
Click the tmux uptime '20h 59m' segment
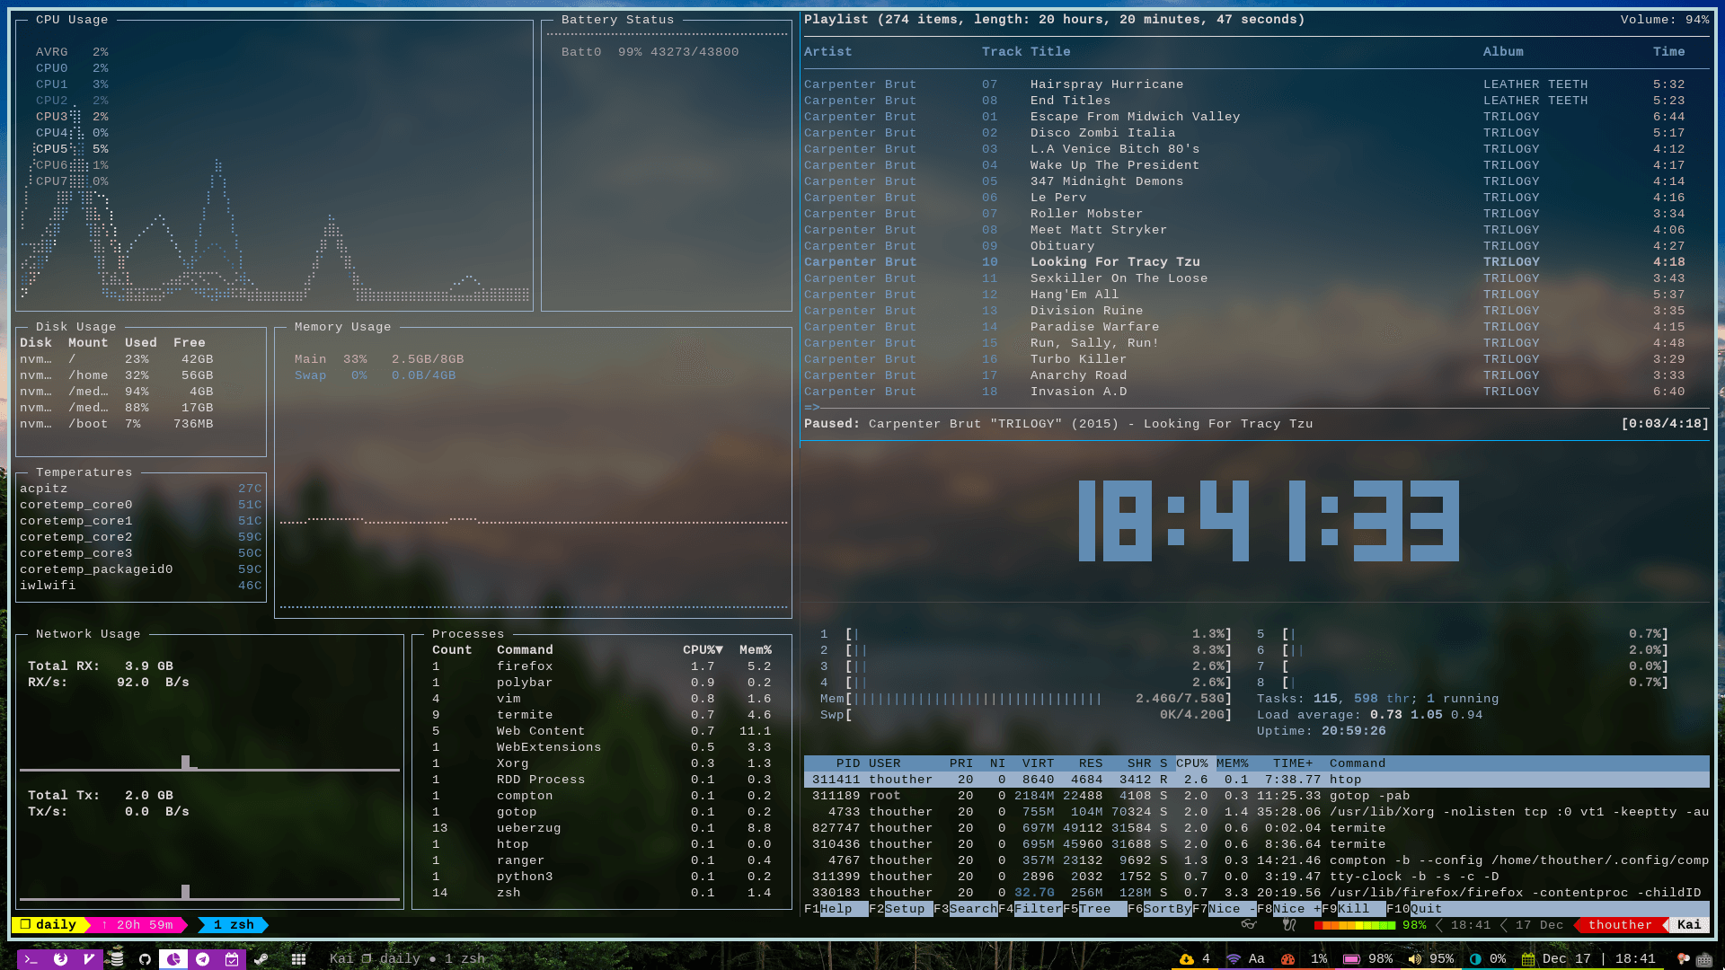point(137,924)
